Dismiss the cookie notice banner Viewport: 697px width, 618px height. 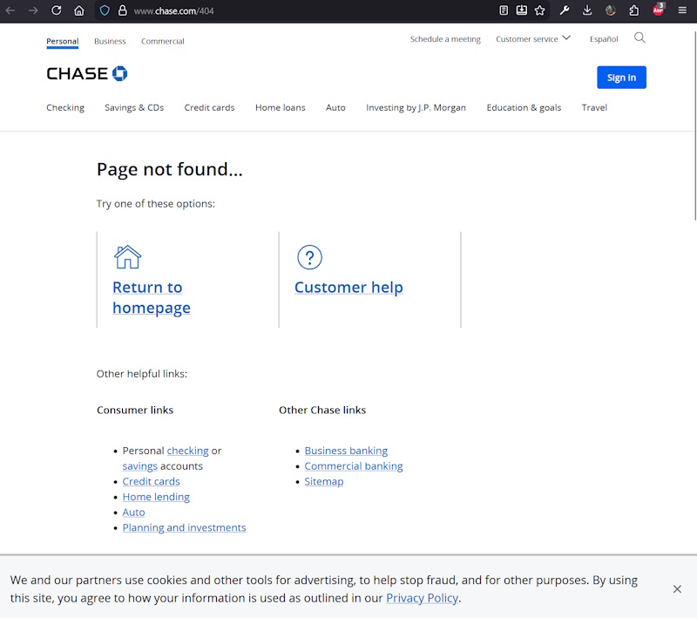pos(677,589)
